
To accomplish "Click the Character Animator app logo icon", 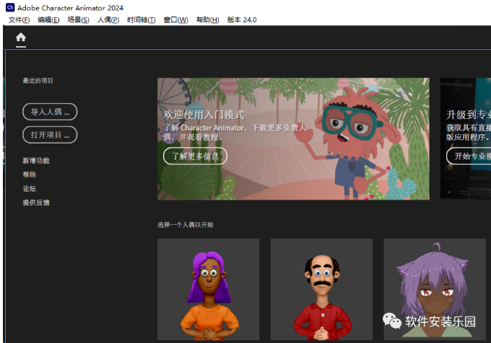I will [10, 7].
